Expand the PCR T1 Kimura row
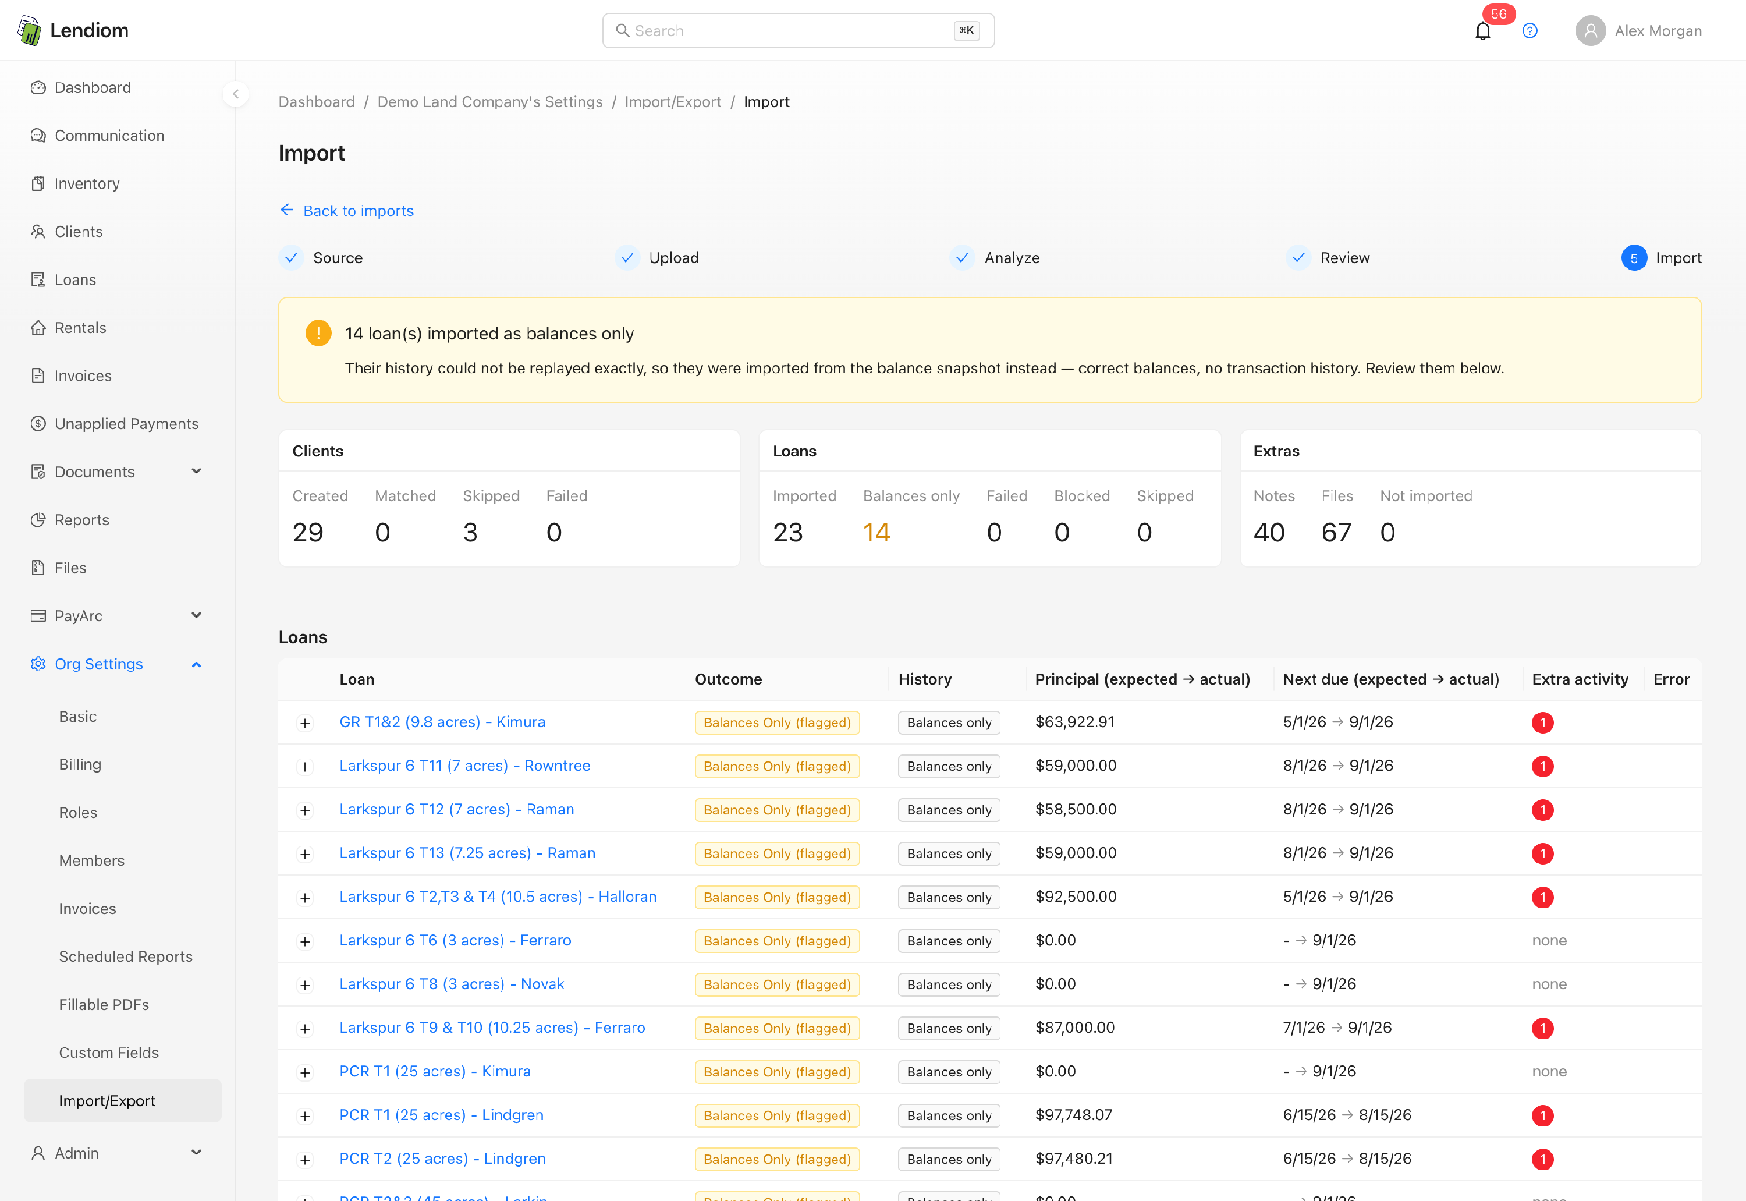 (x=304, y=1072)
